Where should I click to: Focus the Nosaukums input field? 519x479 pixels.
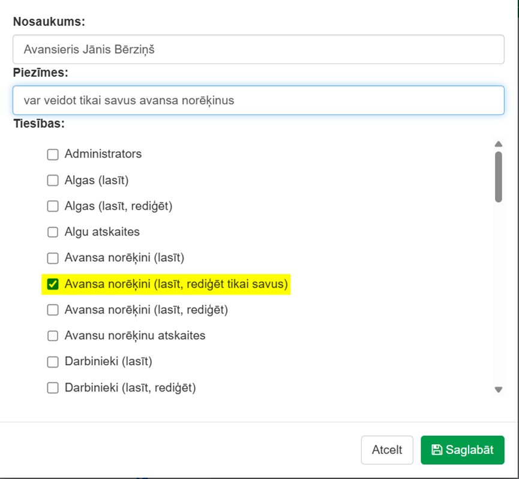[x=259, y=49]
